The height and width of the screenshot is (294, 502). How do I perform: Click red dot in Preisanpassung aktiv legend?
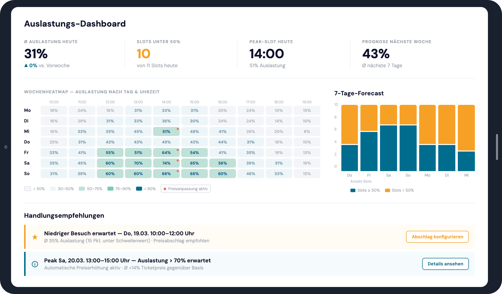(165, 189)
